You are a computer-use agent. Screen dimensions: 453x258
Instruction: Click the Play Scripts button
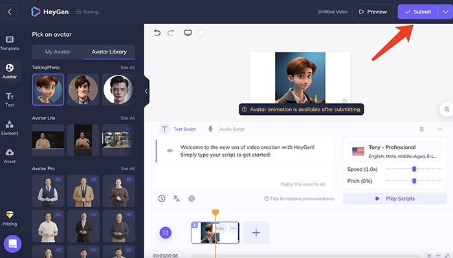tap(394, 199)
